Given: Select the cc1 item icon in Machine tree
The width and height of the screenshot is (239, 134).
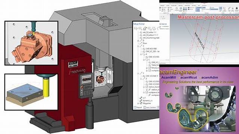Looking at the screenshot, I should click(x=141, y=98).
